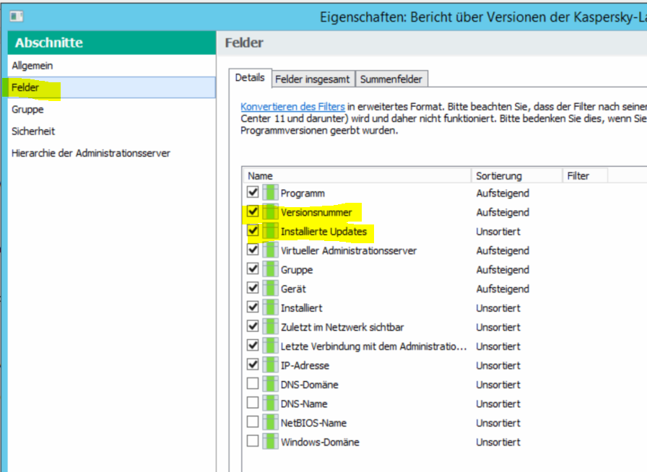
Task: Uncheck Letzte Verbindung mit dem Administratio... checkbox
Action: [x=253, y=345]
